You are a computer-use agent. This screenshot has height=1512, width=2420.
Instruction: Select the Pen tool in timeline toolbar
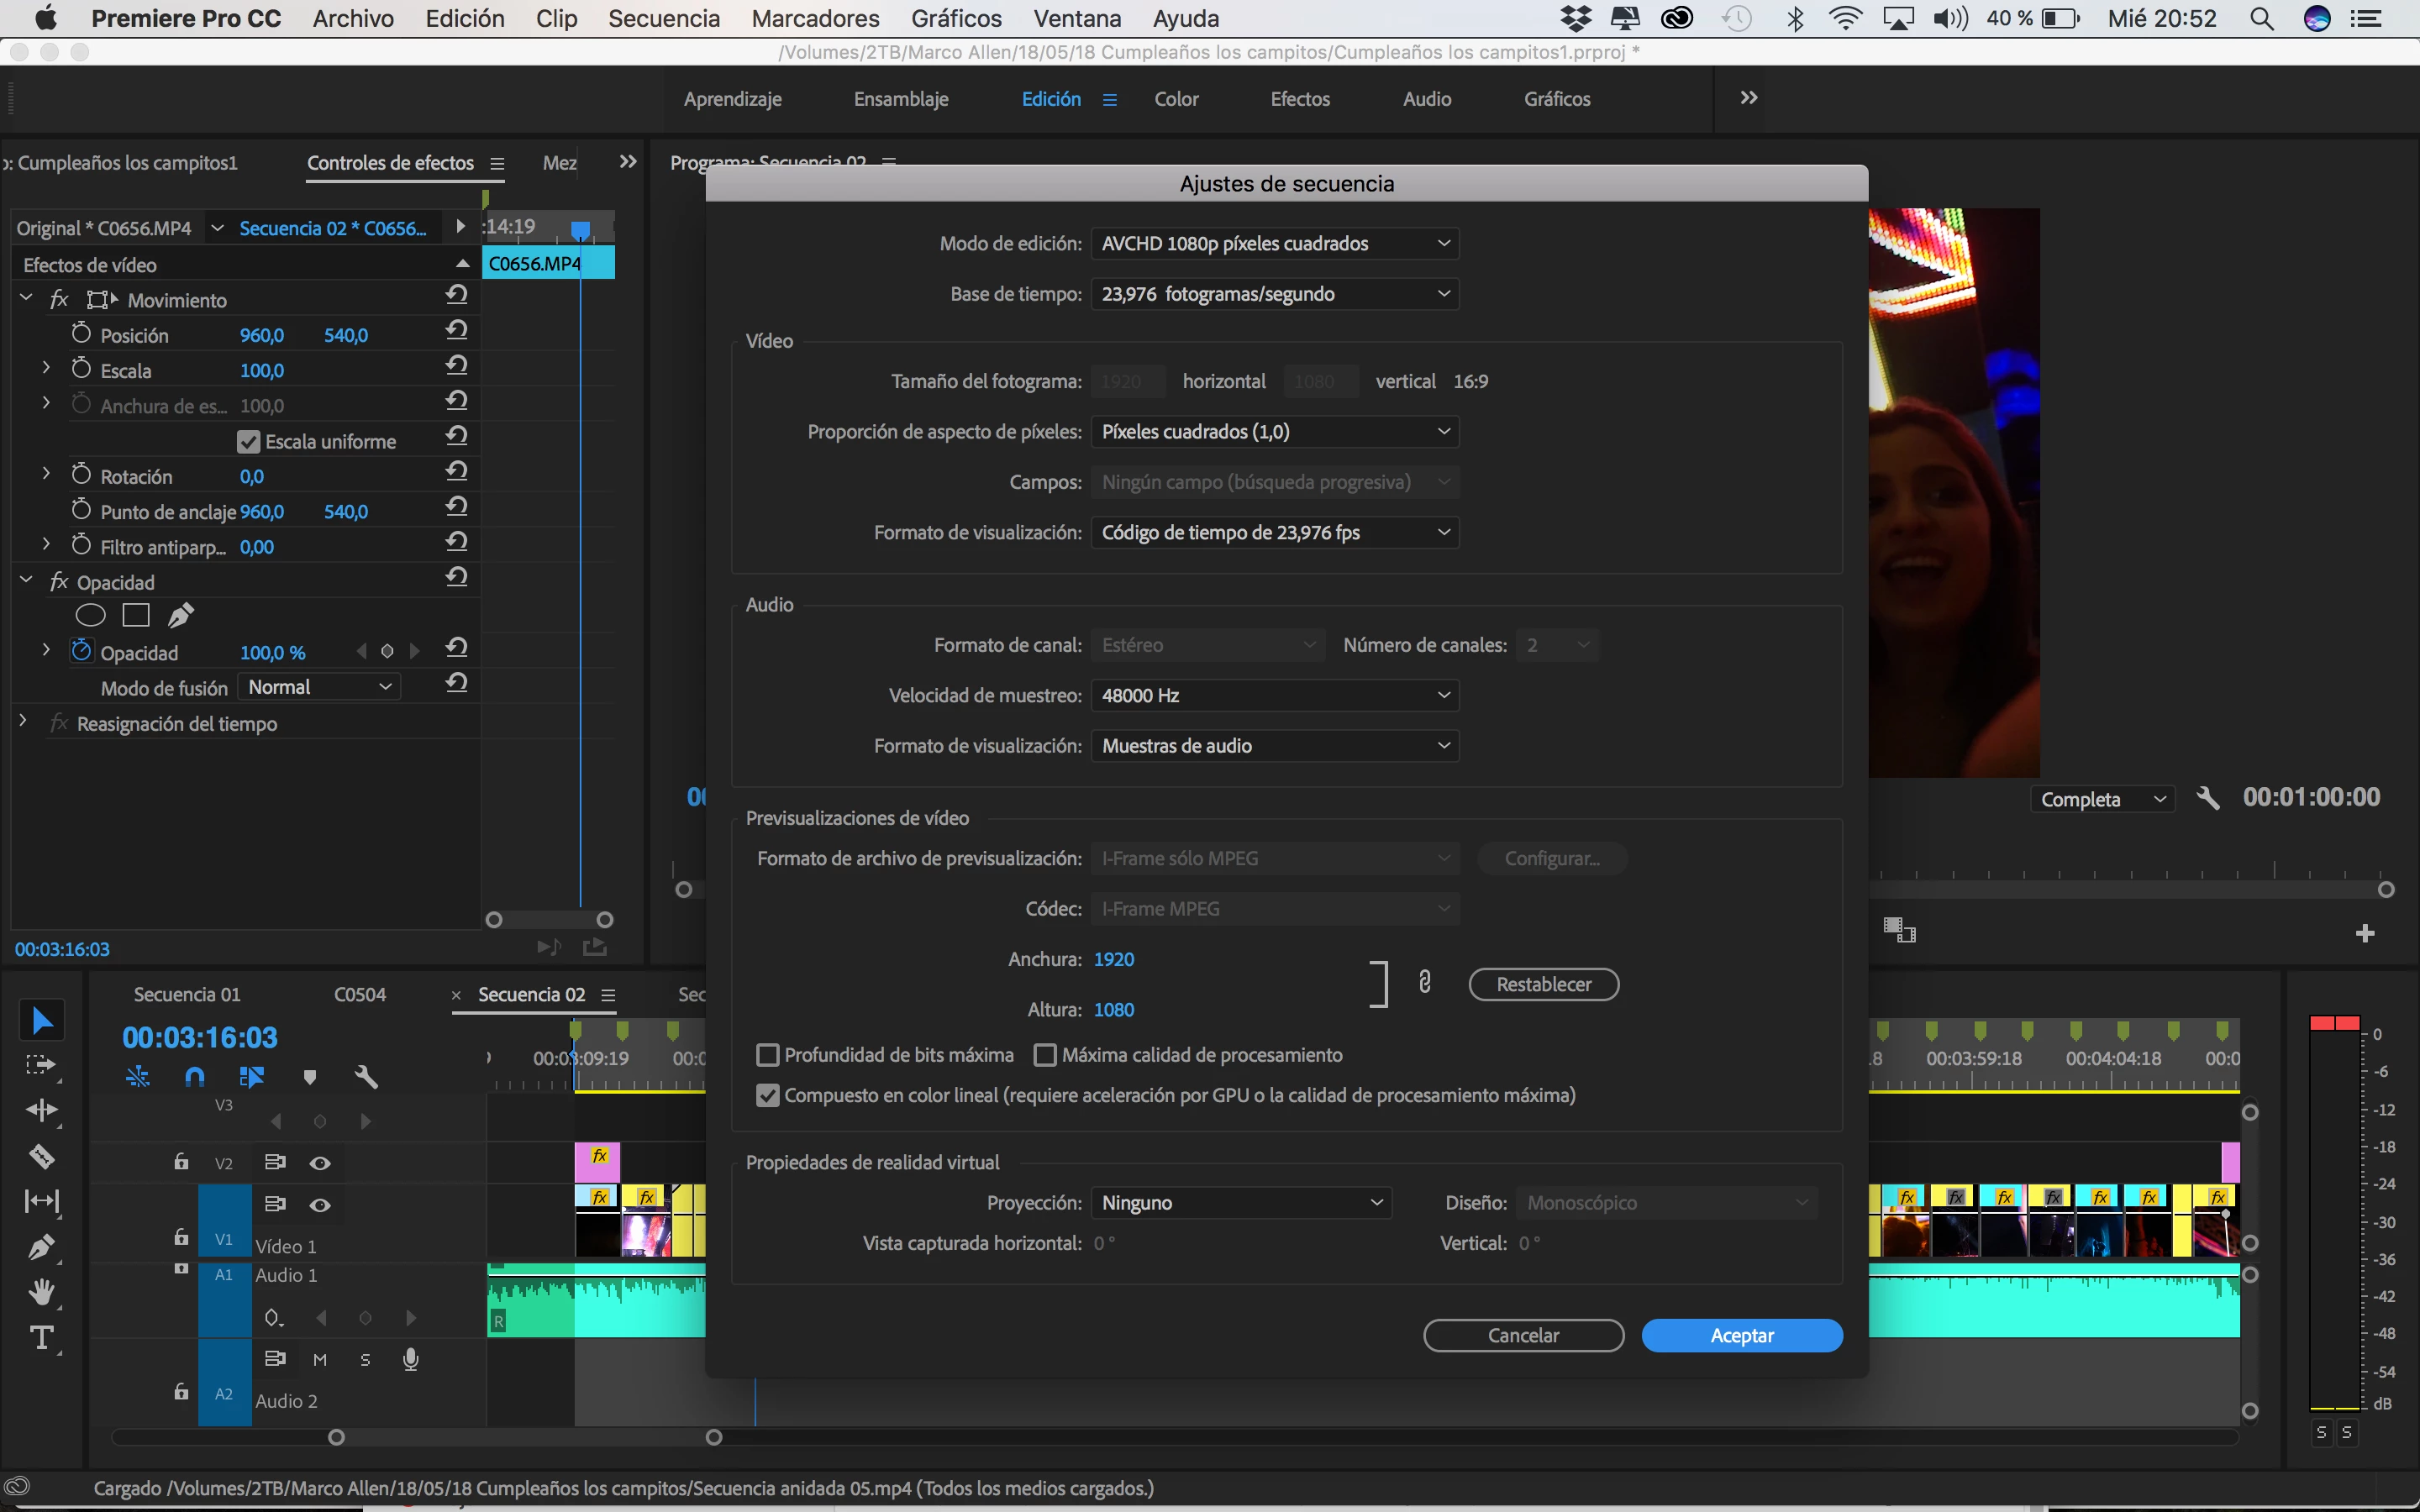(41, 1247)
